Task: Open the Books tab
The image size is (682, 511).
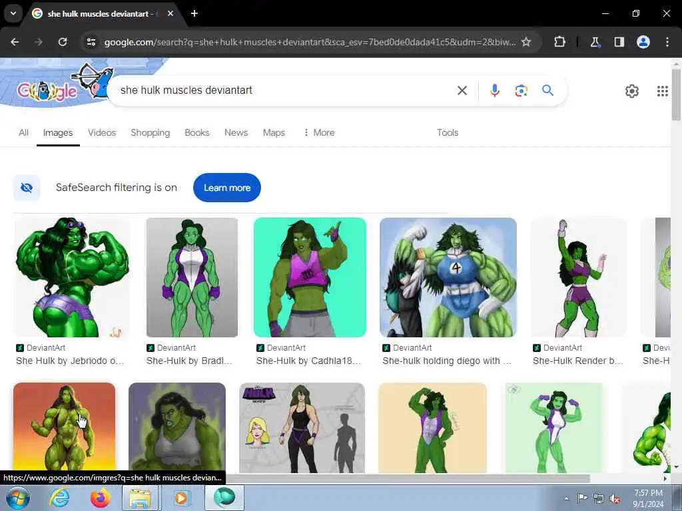Action: [196, 132]
